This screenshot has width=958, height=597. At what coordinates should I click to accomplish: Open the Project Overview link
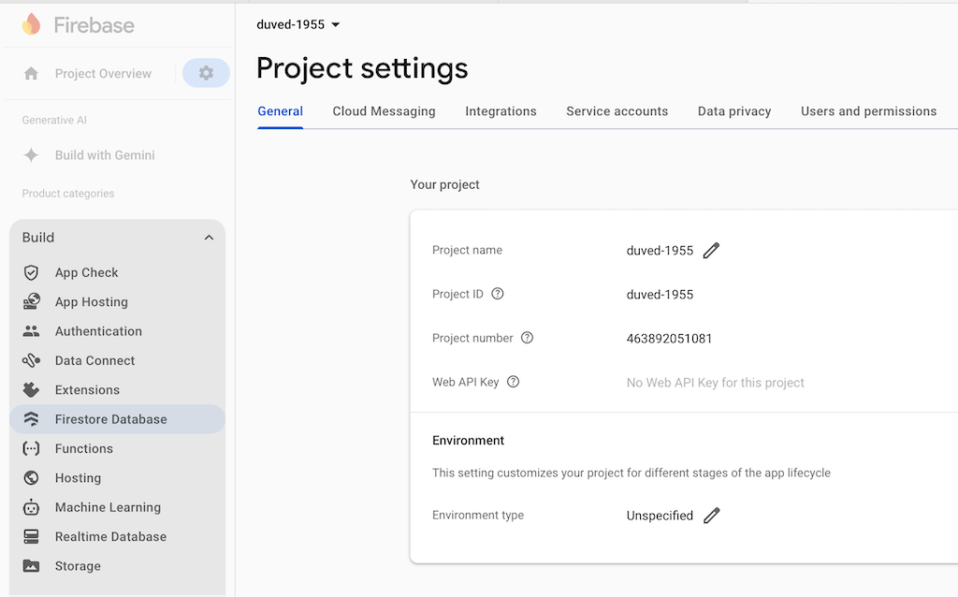[103, 74]
